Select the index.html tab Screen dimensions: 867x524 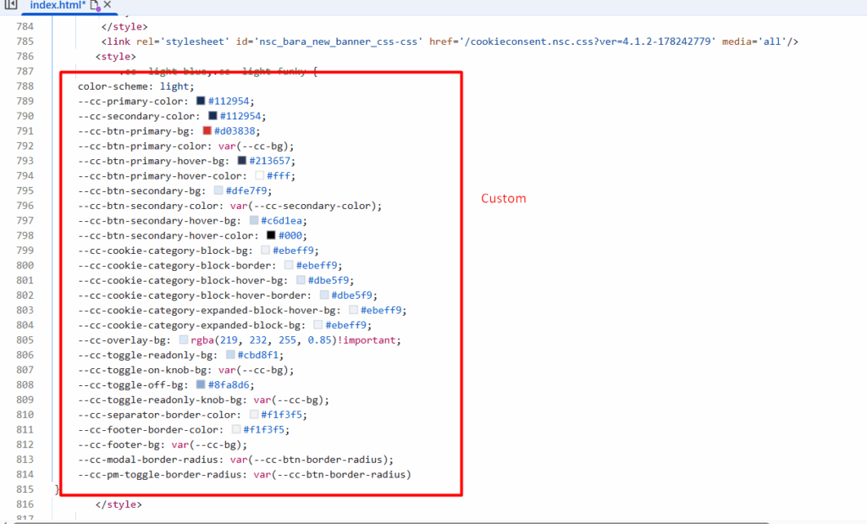tap(56, 5)
